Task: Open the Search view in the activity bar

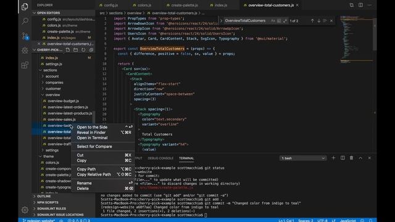Action: tap(25, 21)
